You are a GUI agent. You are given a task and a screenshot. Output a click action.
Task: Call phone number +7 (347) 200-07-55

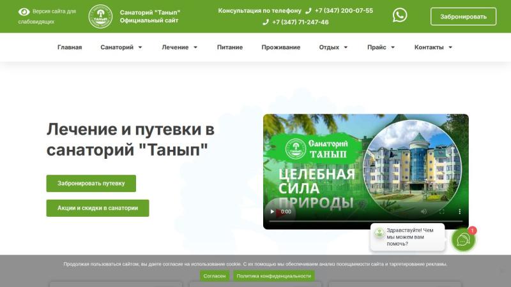click(344, 11)
